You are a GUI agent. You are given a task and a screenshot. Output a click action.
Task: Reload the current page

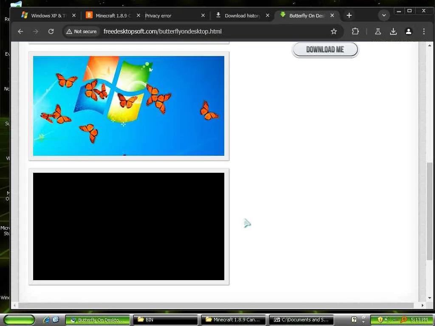pos(51,31)
